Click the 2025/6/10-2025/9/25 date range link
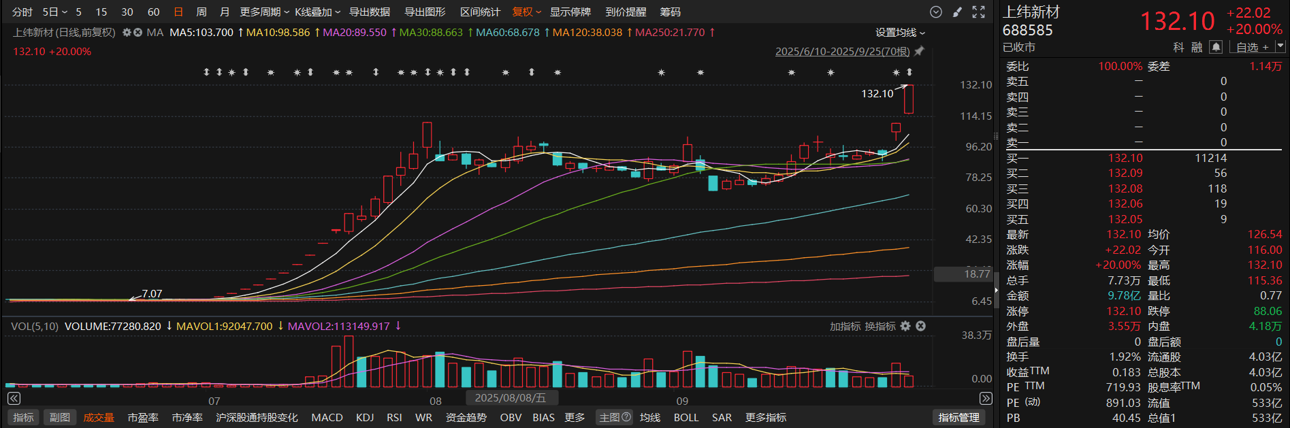This screenshot has height=428, width=1290. pos(842,52)
